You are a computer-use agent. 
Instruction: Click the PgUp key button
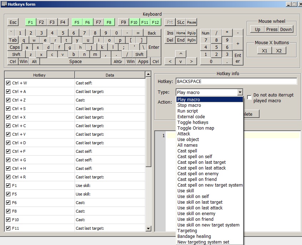(191, 33)
